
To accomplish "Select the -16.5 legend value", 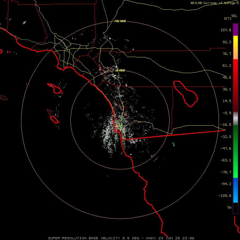I will pos(226,125).
